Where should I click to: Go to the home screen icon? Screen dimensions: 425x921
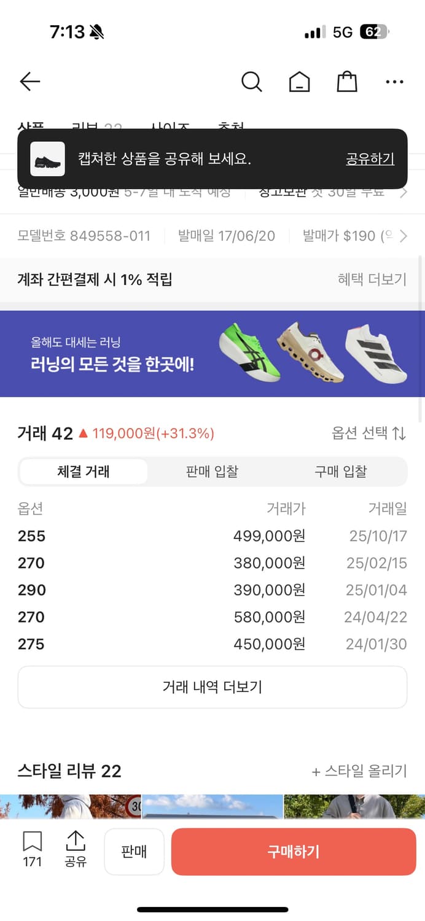tap(299, 81)
